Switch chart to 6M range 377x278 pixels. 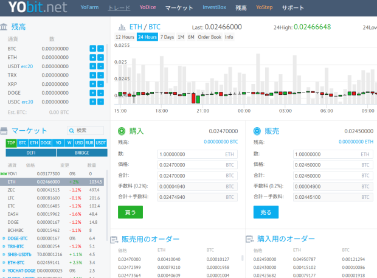(191, 37)
